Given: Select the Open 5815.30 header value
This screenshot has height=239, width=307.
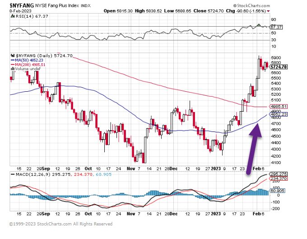Looking at the screenshot, I should pyautogui.click(x=118, y=11).
